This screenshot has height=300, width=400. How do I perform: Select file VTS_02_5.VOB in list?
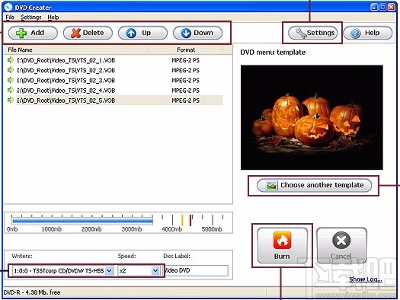pyautogui.click(x=66, y=101)
